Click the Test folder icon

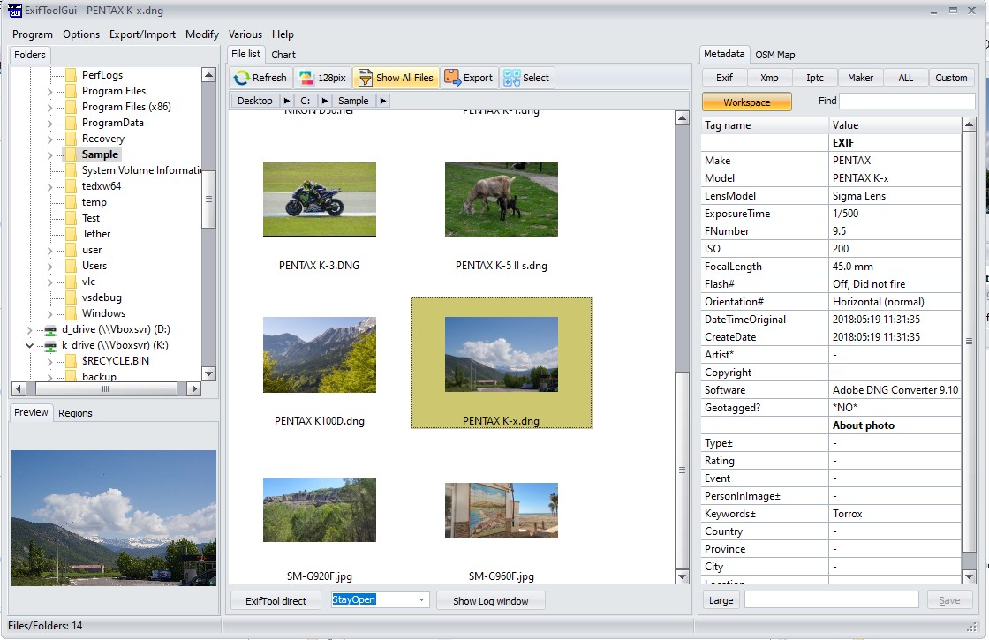coord(71,218)
